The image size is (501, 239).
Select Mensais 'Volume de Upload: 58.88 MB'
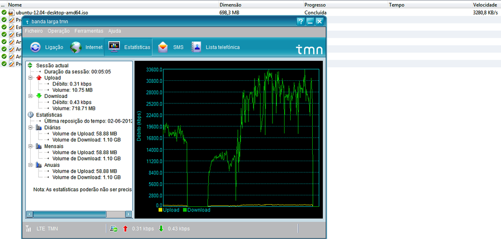point(85,153)
